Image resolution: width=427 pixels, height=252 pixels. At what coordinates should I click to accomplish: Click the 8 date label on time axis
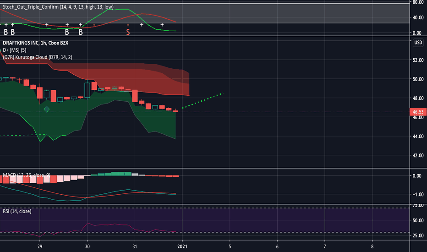[x=372, y=247]
